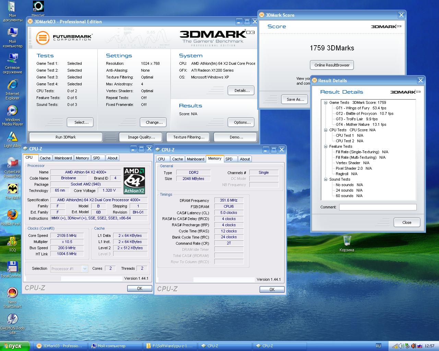The height and width of the screenshot is (351, 439).
Task: Open DAEMON Tools Lite desktop icon
Action: 12,324
